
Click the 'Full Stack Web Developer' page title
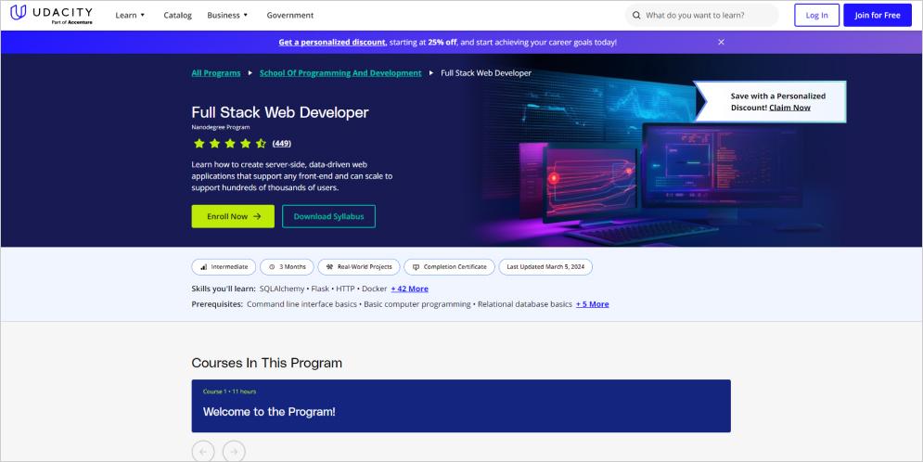[280, 112]
